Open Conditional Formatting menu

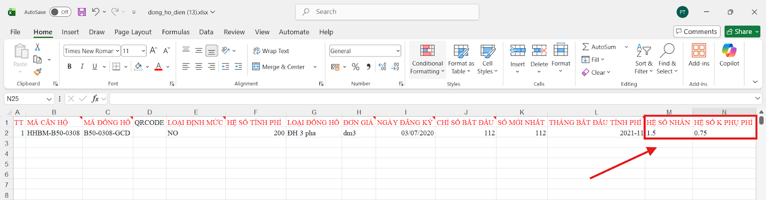coord(427,59)
